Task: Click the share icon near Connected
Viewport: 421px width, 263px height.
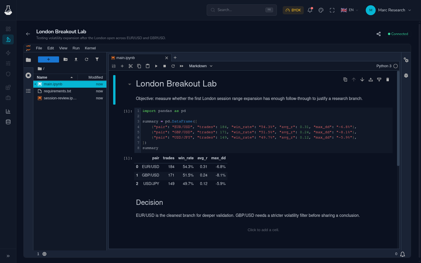Action: (379, 34)
